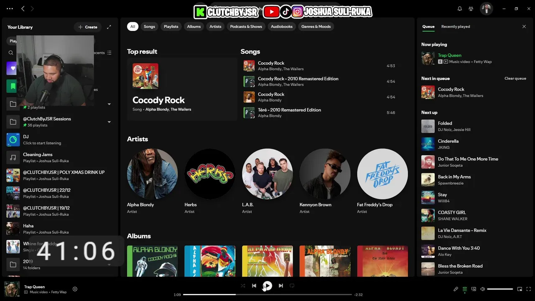The height and width of the screenshot is (301, 535).
Task: Open the three-dot app menu
Action: coord(10,8)
